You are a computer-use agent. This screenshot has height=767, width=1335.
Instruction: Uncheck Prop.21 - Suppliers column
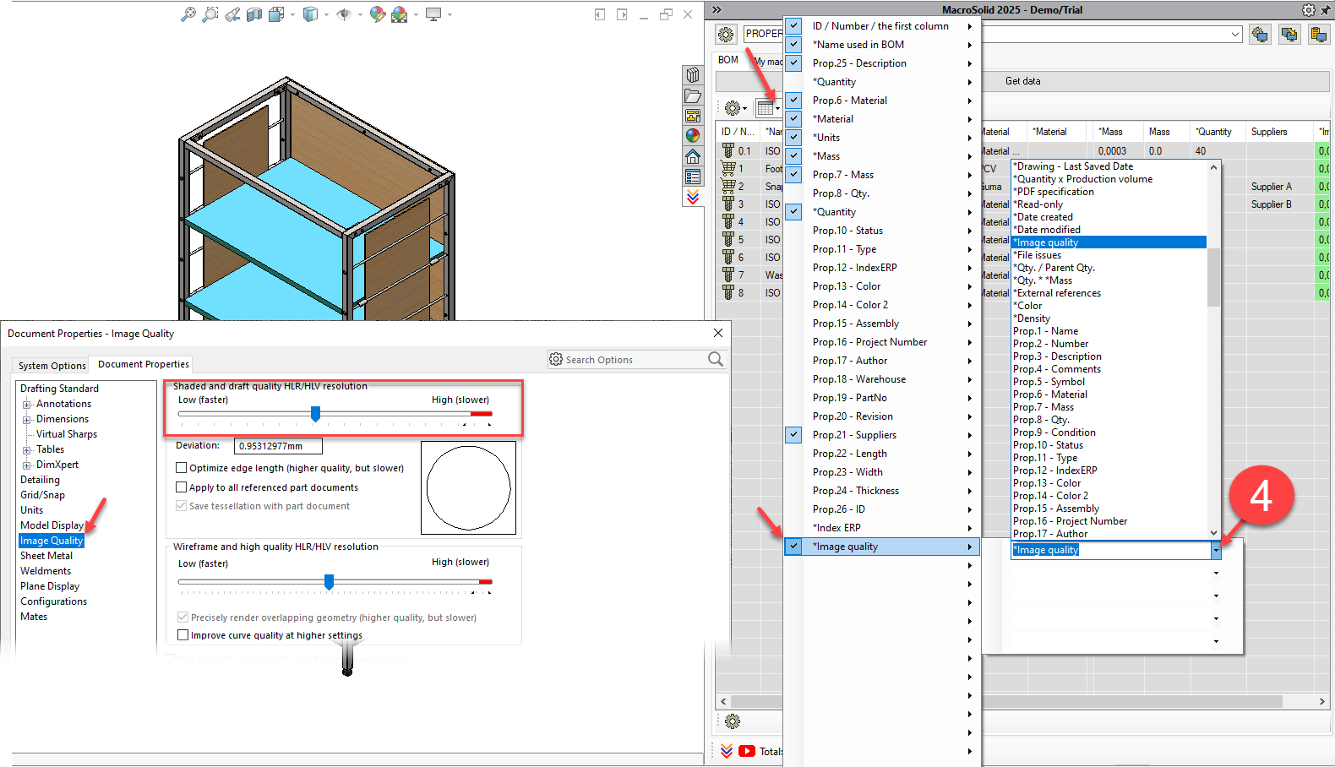(793, 435)
